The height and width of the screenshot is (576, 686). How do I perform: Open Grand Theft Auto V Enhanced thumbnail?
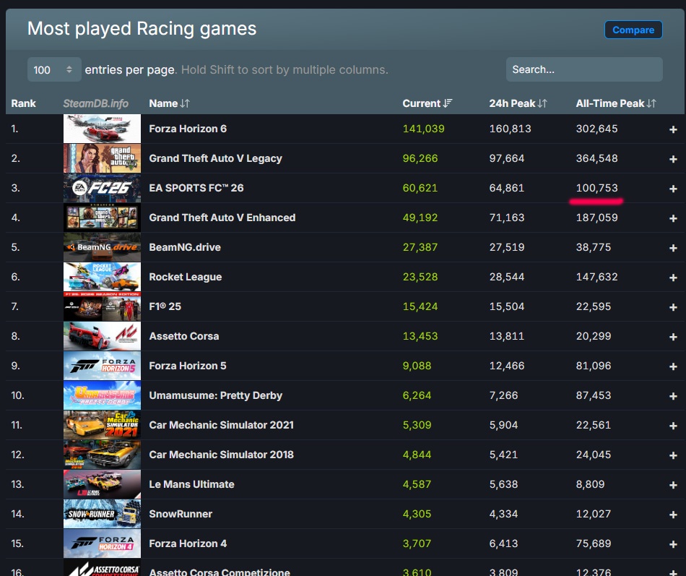102,218
